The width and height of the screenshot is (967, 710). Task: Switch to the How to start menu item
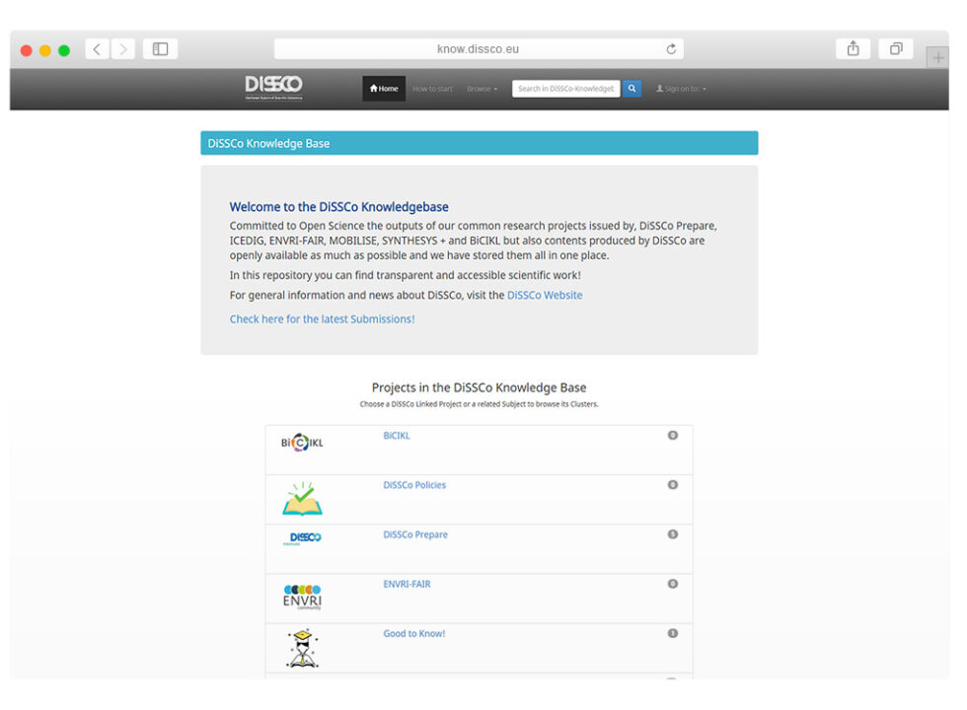432,88
